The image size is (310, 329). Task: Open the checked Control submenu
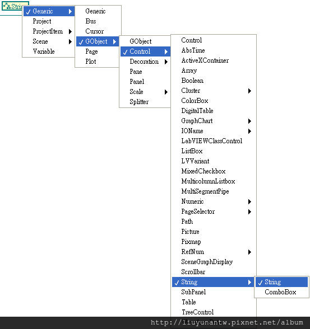pos(145,51)
